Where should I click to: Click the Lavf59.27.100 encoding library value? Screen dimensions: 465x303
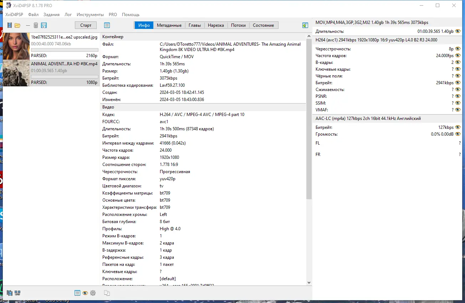pos(172,85)
